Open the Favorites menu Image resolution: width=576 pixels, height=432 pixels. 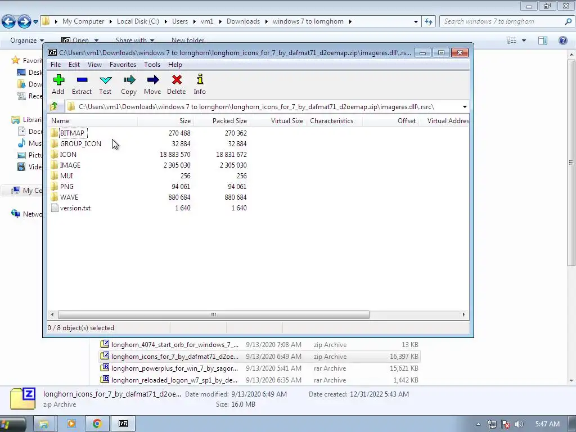(x=123, y=65)
